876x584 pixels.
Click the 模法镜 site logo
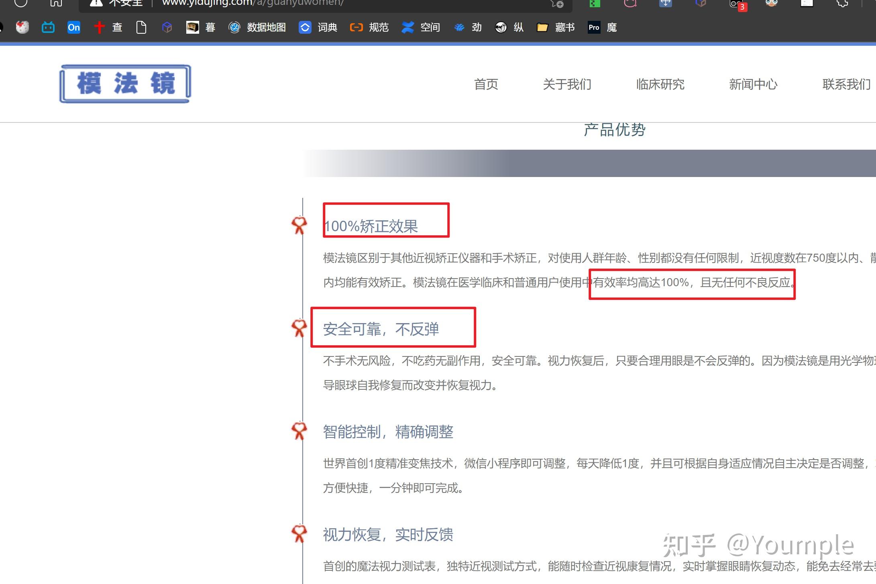pyautogui.click(x=125, y=83)
